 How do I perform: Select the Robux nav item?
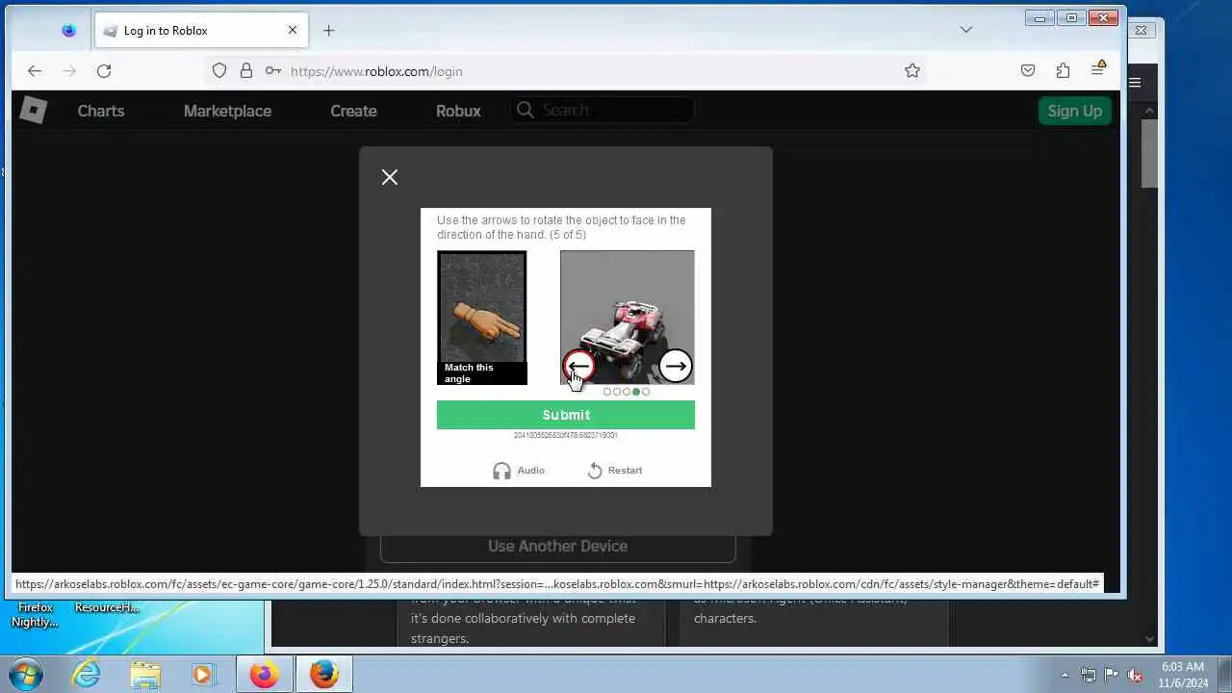458,111
